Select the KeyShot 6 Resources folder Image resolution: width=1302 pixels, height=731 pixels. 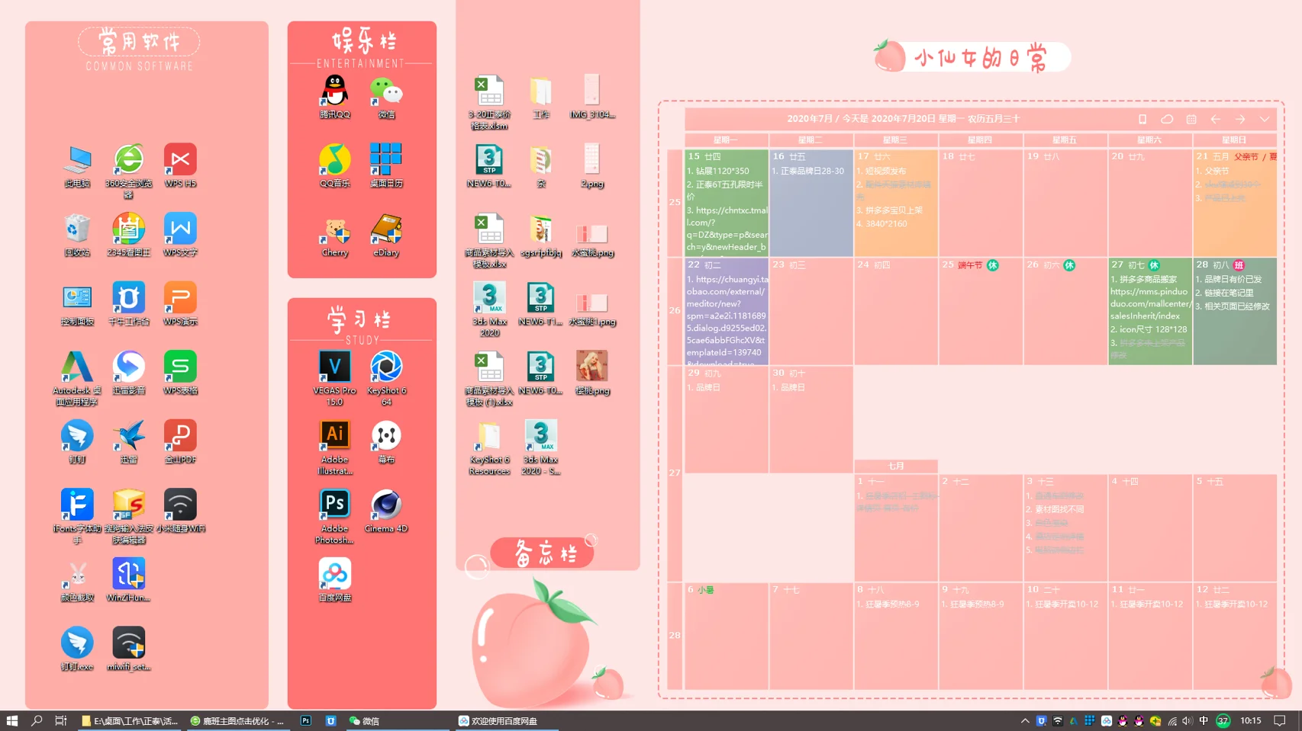click(x=489, y=447)
